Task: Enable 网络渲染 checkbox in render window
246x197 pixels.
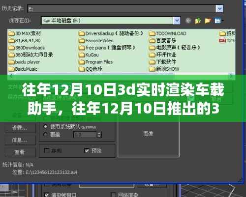Action: 113,195
